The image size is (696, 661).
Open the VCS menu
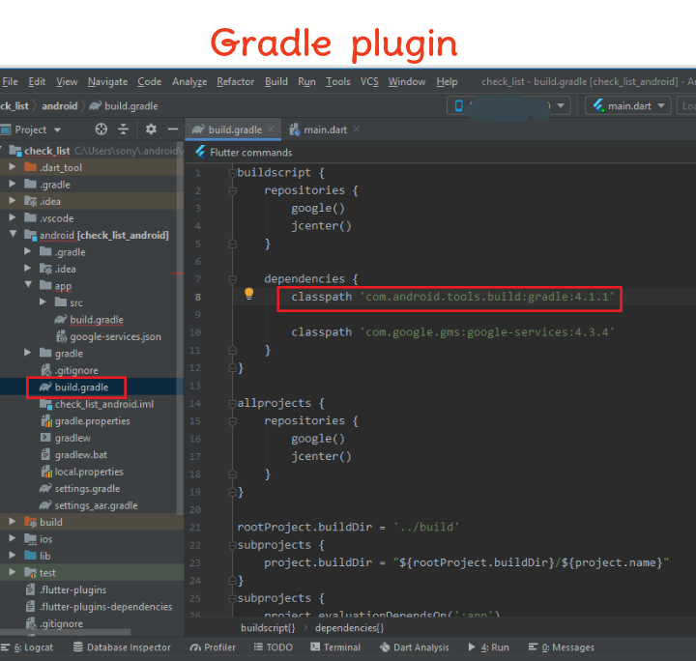click(369, 81)
